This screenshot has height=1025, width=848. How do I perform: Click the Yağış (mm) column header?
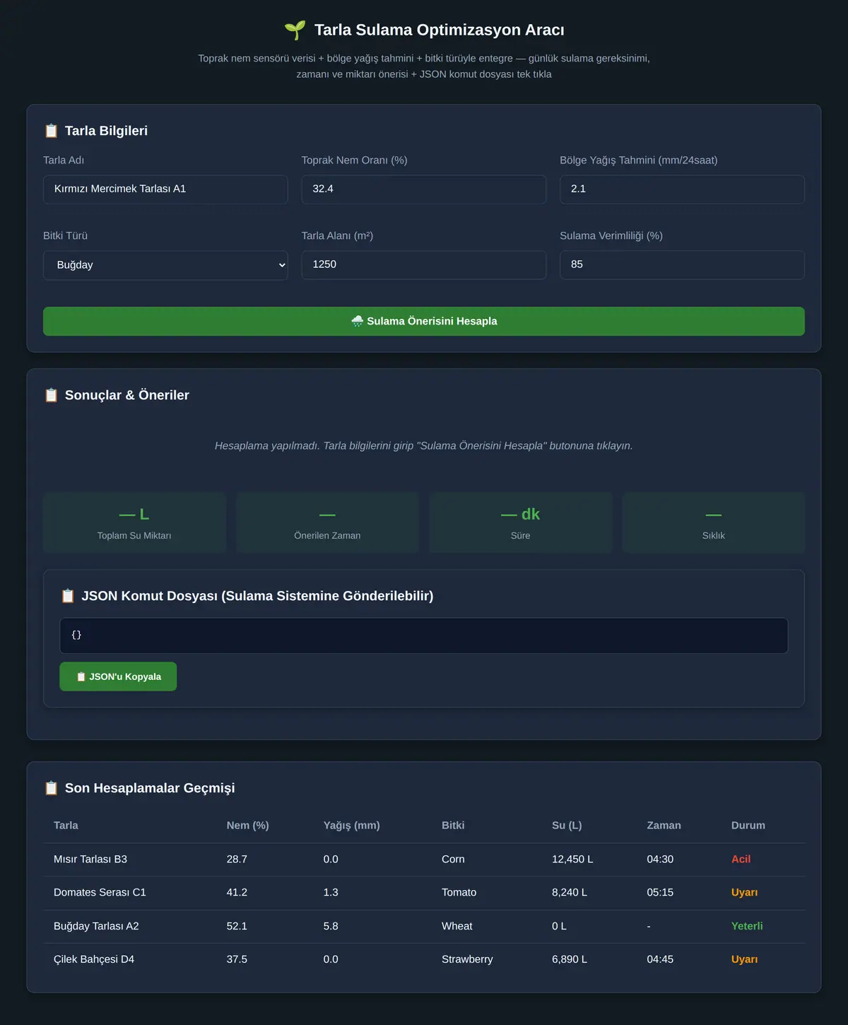click(x=351, y=826)
